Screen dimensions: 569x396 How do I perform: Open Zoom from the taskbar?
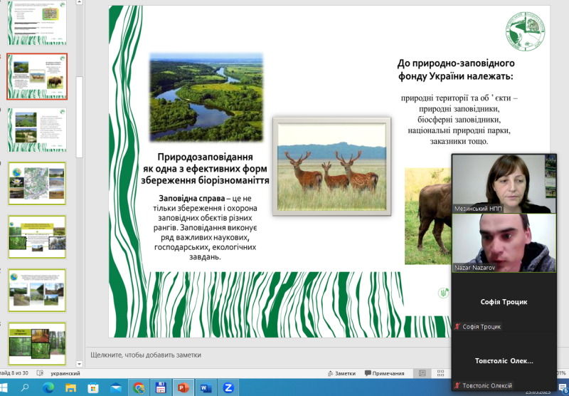(x=228, y=388)
